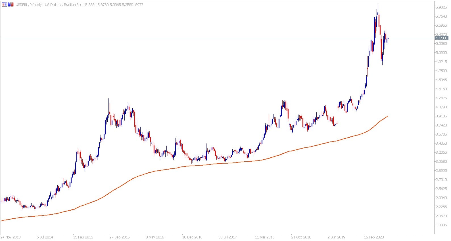
Task: Click the 16 Feb 2020 date label
Action: (x=374, y=237)
